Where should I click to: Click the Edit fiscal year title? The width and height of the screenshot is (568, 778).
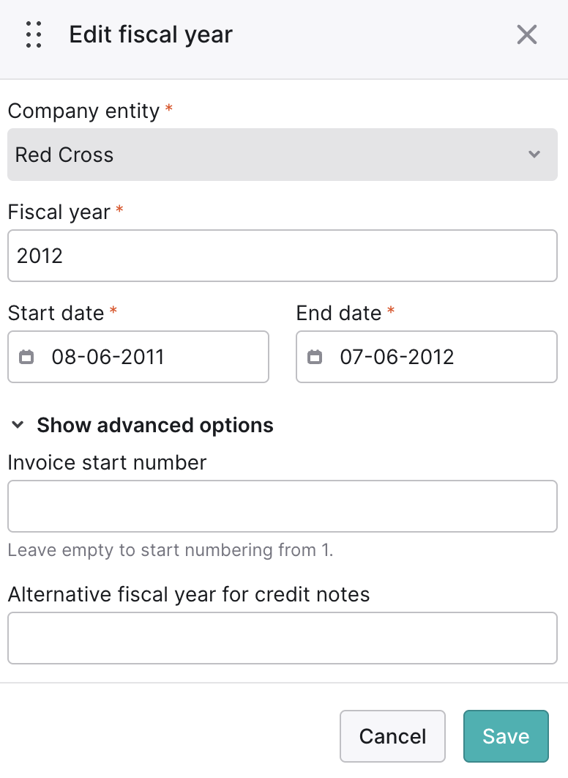(151, 34)
